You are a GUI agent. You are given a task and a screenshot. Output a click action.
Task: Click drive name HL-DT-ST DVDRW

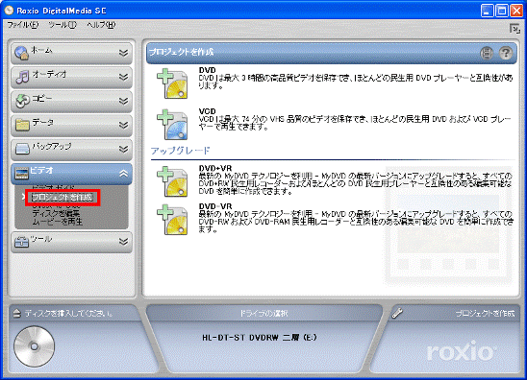(x=260, y=338)
